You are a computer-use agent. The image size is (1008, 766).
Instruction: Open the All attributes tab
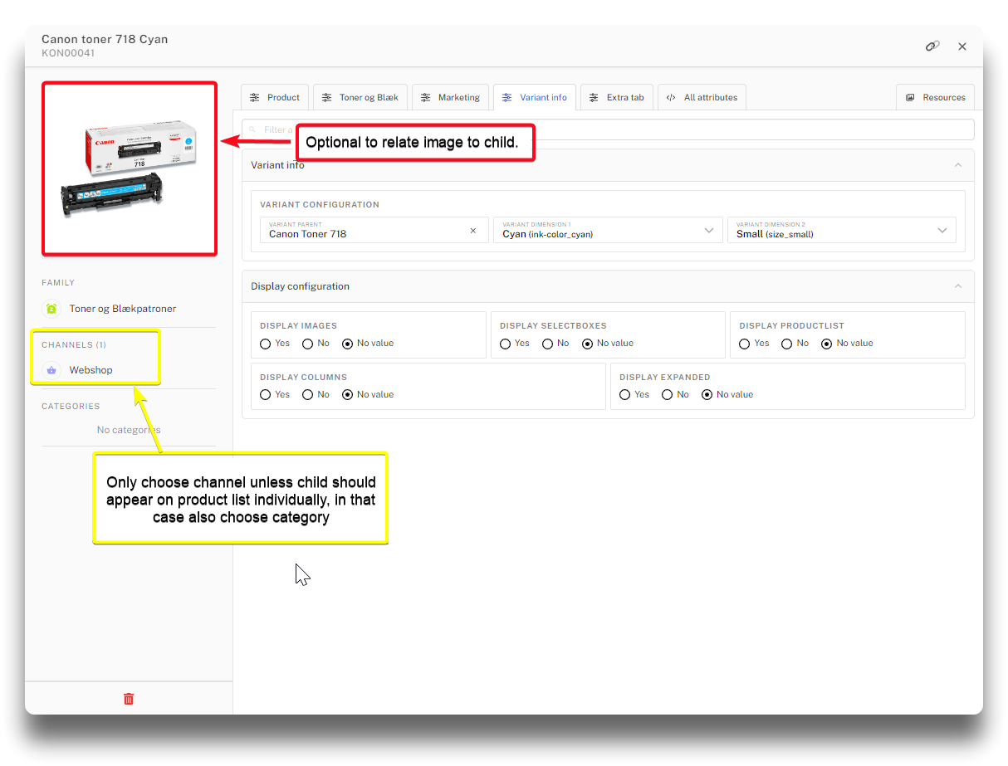pyautogui.click(x=702, y=97)
